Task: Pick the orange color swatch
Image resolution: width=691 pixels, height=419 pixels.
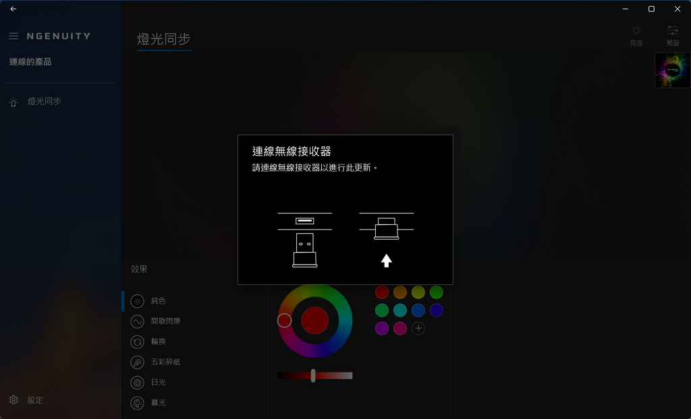Action: click(x=400, y=292)
